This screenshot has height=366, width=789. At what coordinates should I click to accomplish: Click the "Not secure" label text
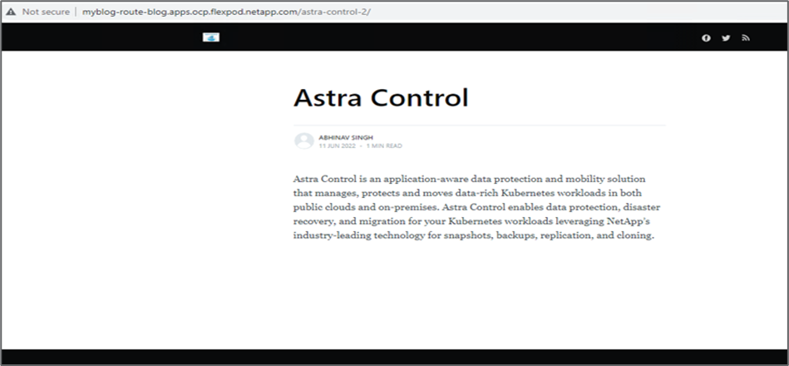46,12
